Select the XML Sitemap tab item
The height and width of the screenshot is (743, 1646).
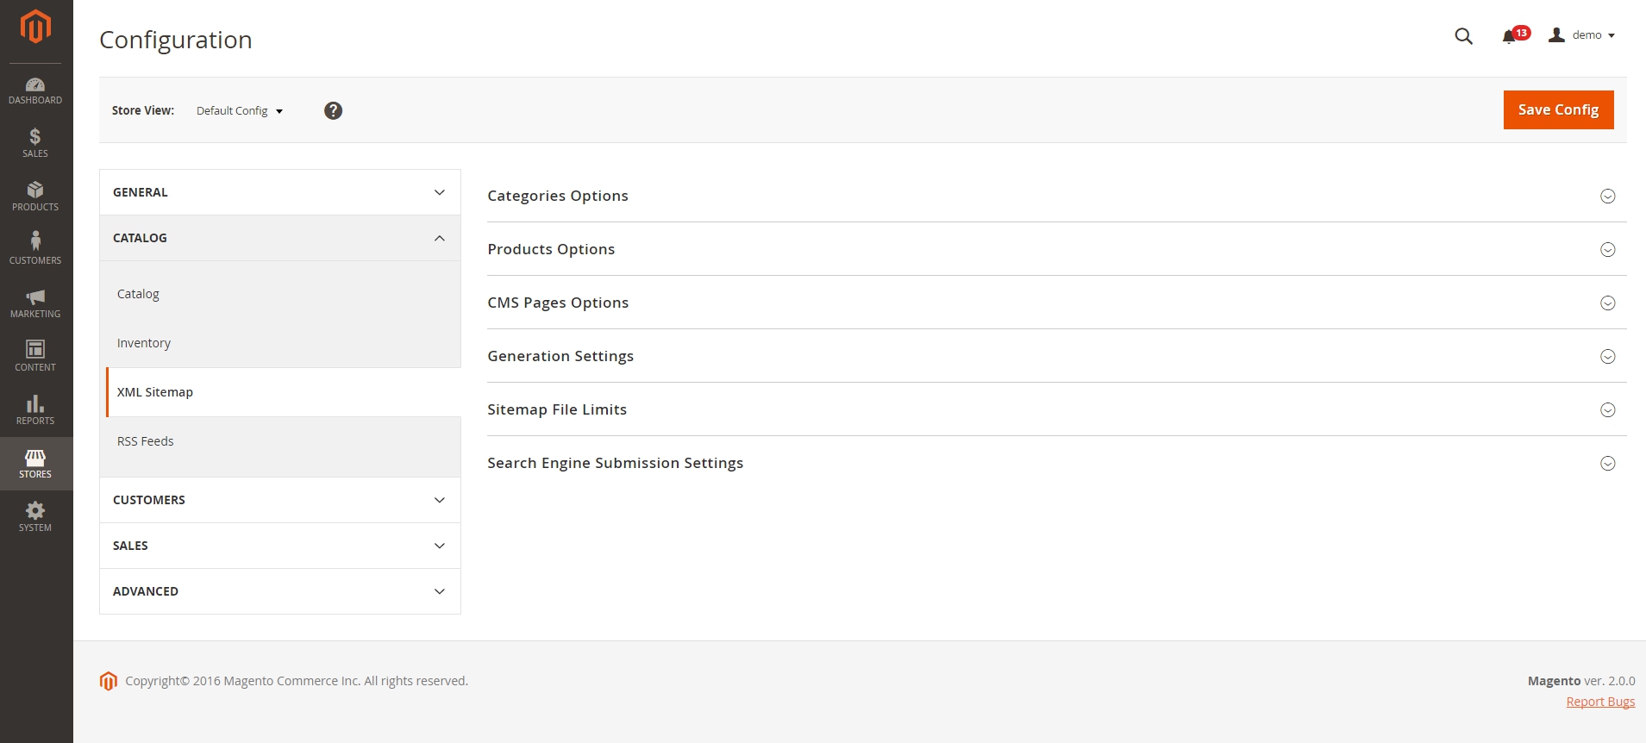[284, 392]
